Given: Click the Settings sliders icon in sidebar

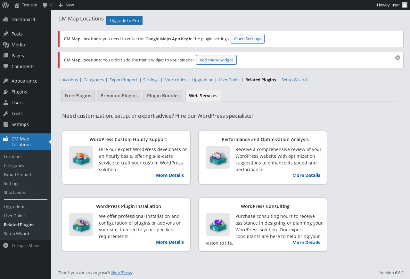Looking at the screenshot, I should click(x=6, y=124).
